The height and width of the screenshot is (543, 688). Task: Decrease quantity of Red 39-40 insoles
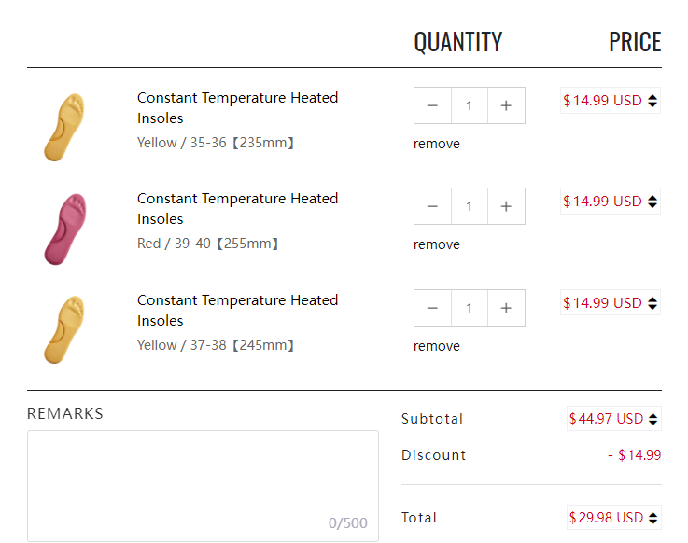432,206
